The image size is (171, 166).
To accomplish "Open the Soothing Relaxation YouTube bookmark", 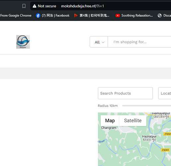I will [134, 16].
